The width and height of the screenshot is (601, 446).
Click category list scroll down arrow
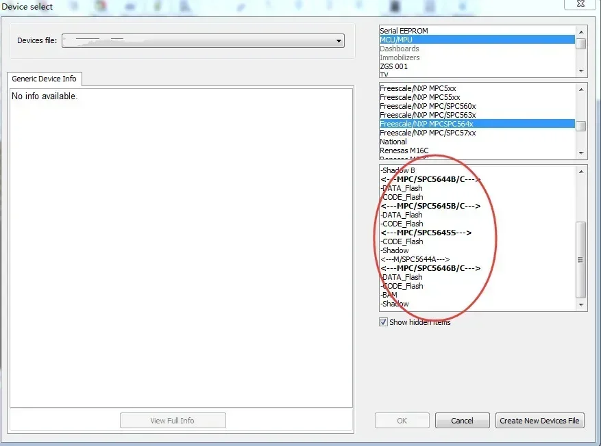pyautogui.click(x=581, y=71)
